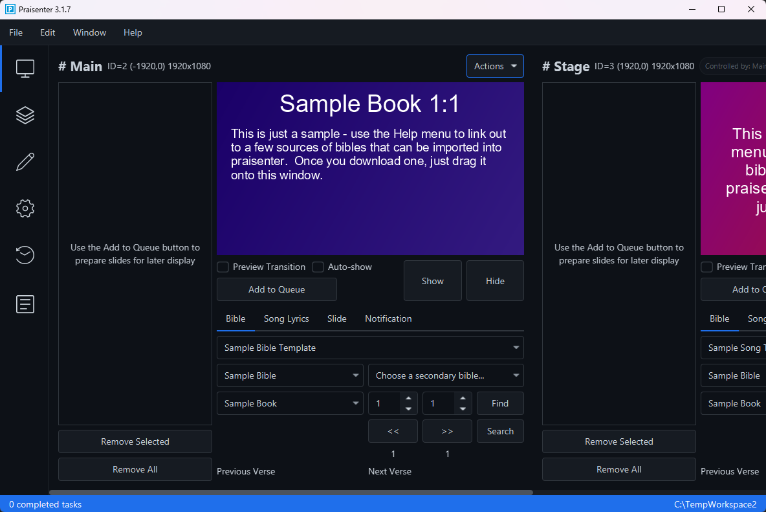The image size is (766, 512).
Task: Open the media library icon in sidebar
Action: [x=25, y=115]
